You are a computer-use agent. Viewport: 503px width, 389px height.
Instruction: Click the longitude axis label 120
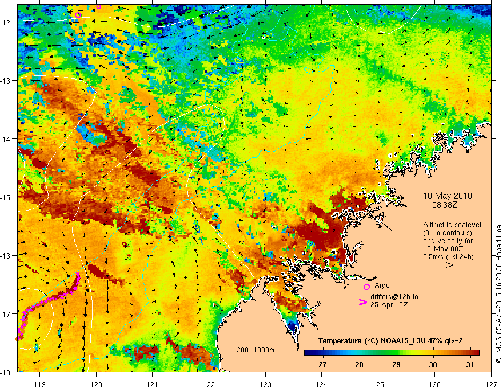coord(96,384)
